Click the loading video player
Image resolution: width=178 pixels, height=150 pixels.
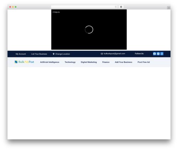pyautogui.click(x=89, y=29)
